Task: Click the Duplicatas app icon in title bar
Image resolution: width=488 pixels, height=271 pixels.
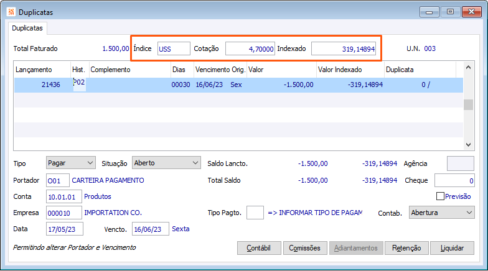Action: [x=11, y=12]
